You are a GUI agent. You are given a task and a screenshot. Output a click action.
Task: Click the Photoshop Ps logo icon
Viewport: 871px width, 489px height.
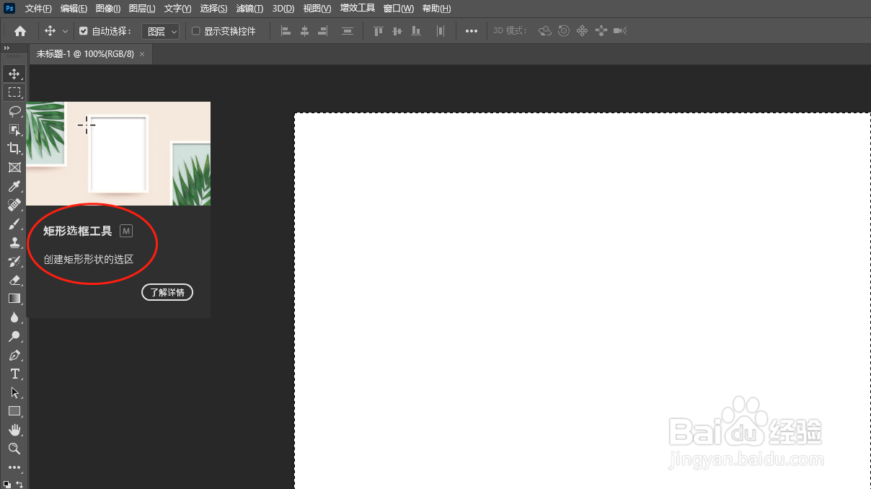[x=9, y=8]
